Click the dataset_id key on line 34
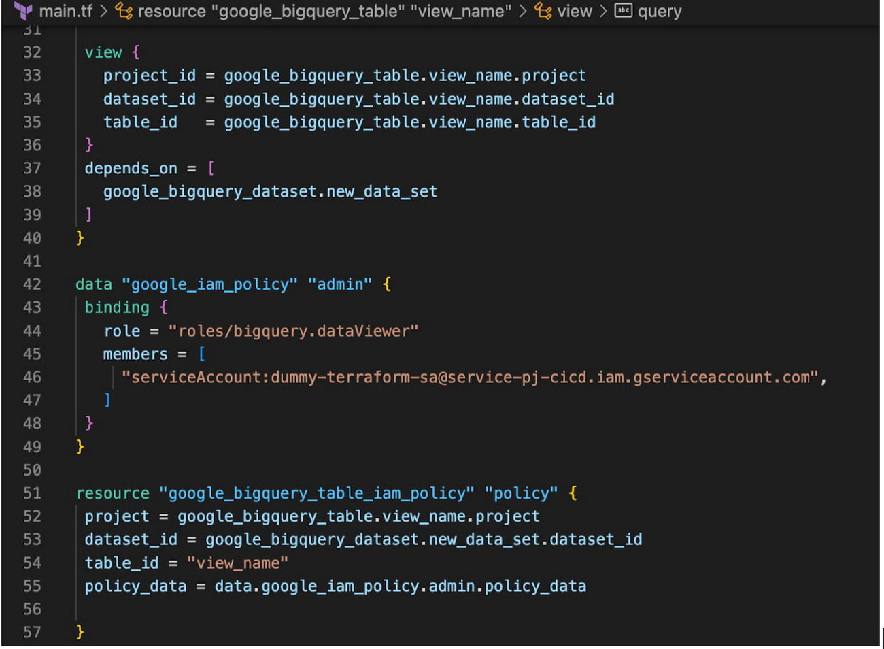The width and height of the screenshot is (884, 649). point(150,99)
